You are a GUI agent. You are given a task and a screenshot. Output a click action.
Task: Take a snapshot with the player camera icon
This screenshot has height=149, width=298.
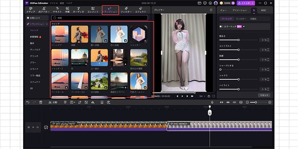[209, 96]
